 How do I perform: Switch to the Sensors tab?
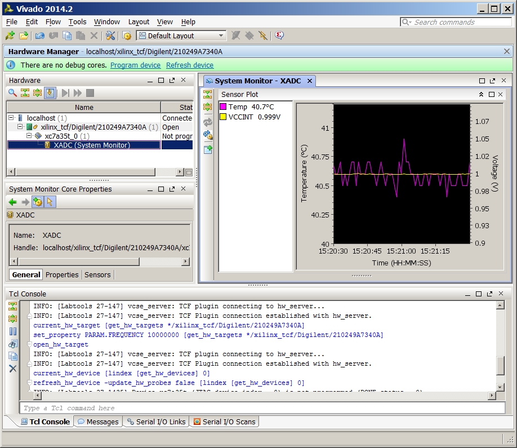(x=97, y=274)
